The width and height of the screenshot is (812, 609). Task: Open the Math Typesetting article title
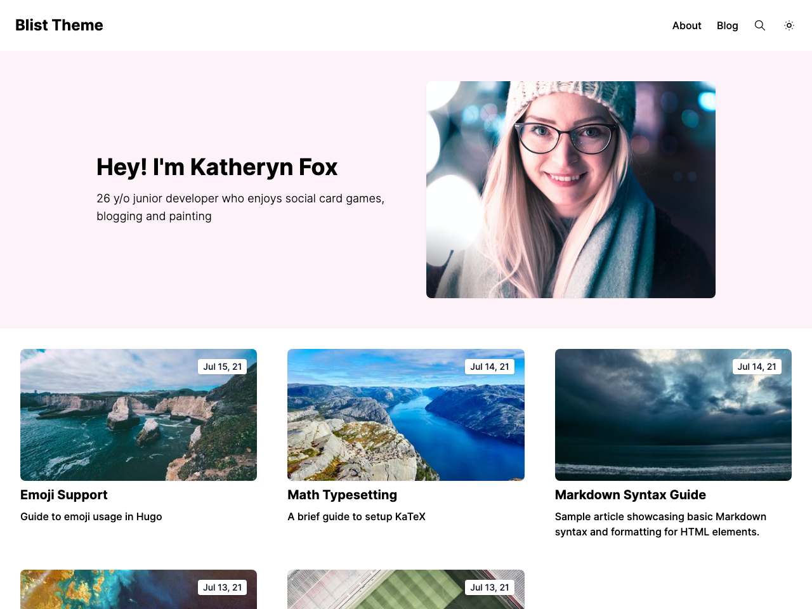[342, 495]
